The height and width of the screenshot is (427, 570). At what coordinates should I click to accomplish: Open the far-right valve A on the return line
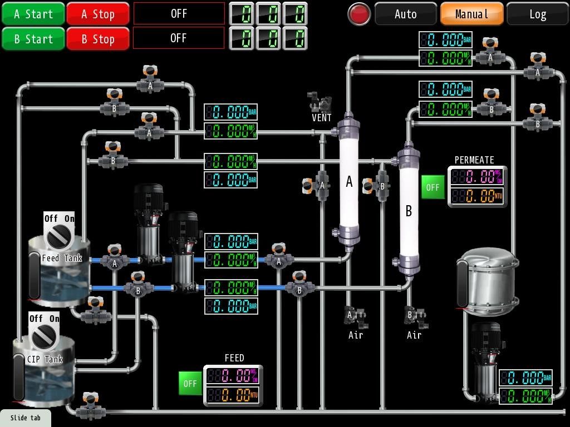point(538,67)
